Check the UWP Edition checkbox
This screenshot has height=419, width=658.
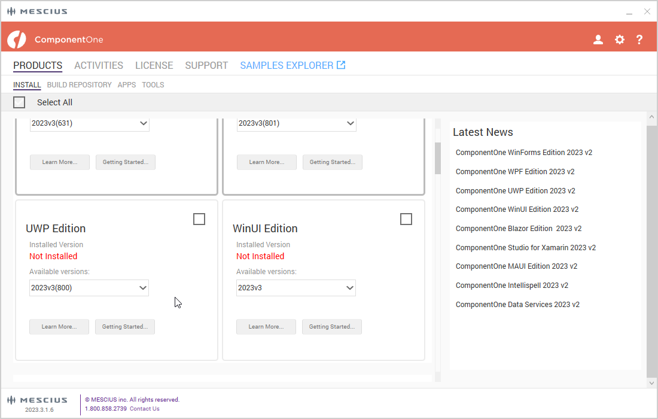click(199, 219)
